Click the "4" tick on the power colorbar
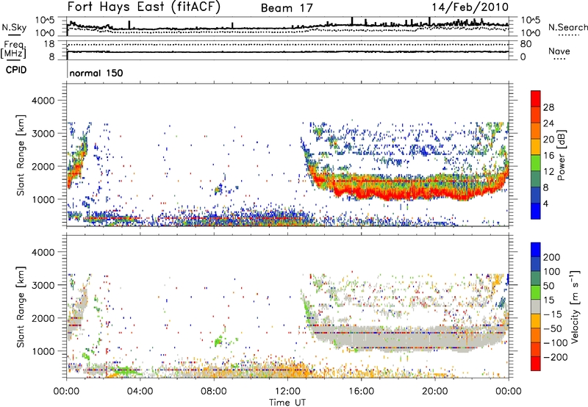Image resolution: width=588 pixels, height=407 pixels. tap(545, 203)
